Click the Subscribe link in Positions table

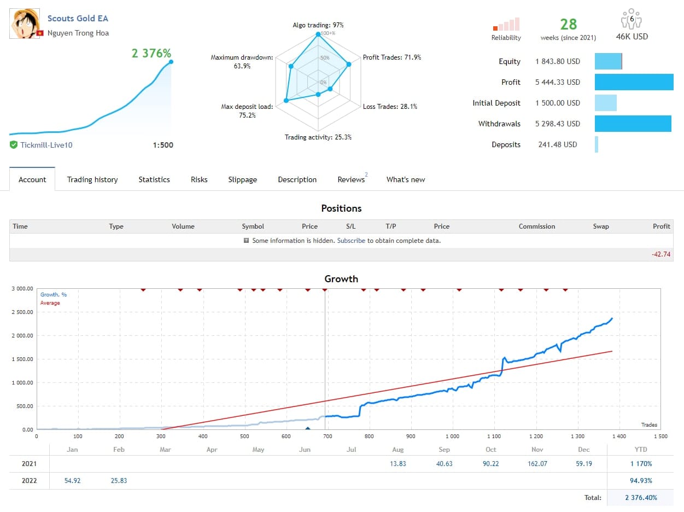tap(351, 241)
